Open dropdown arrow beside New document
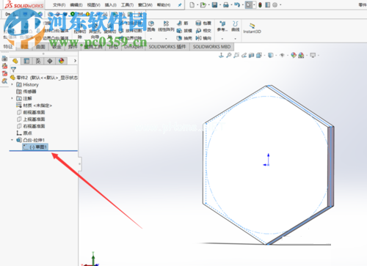This screenshot has height=266, width=367. (x=197, y=5)
